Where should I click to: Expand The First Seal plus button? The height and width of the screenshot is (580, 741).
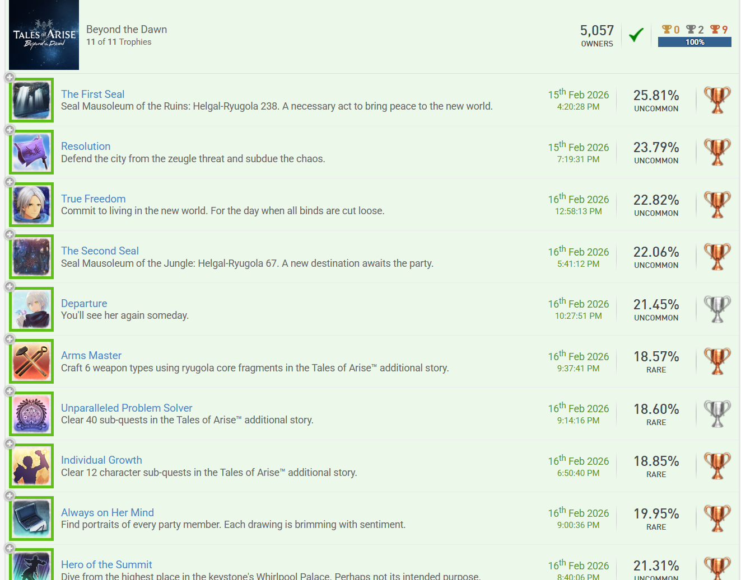10,77
